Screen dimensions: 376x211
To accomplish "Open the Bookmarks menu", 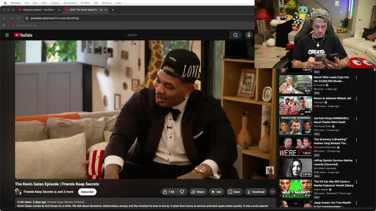I will click(70, 3).
